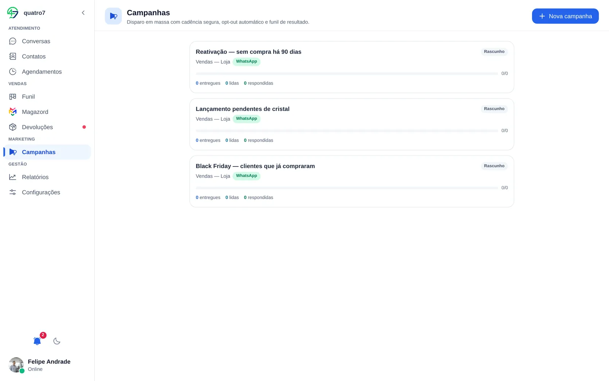Screen dimensions: 609x381
Task: Click the quatro7 logo icon
Action: pyautogui.click(x=13, y=13)
